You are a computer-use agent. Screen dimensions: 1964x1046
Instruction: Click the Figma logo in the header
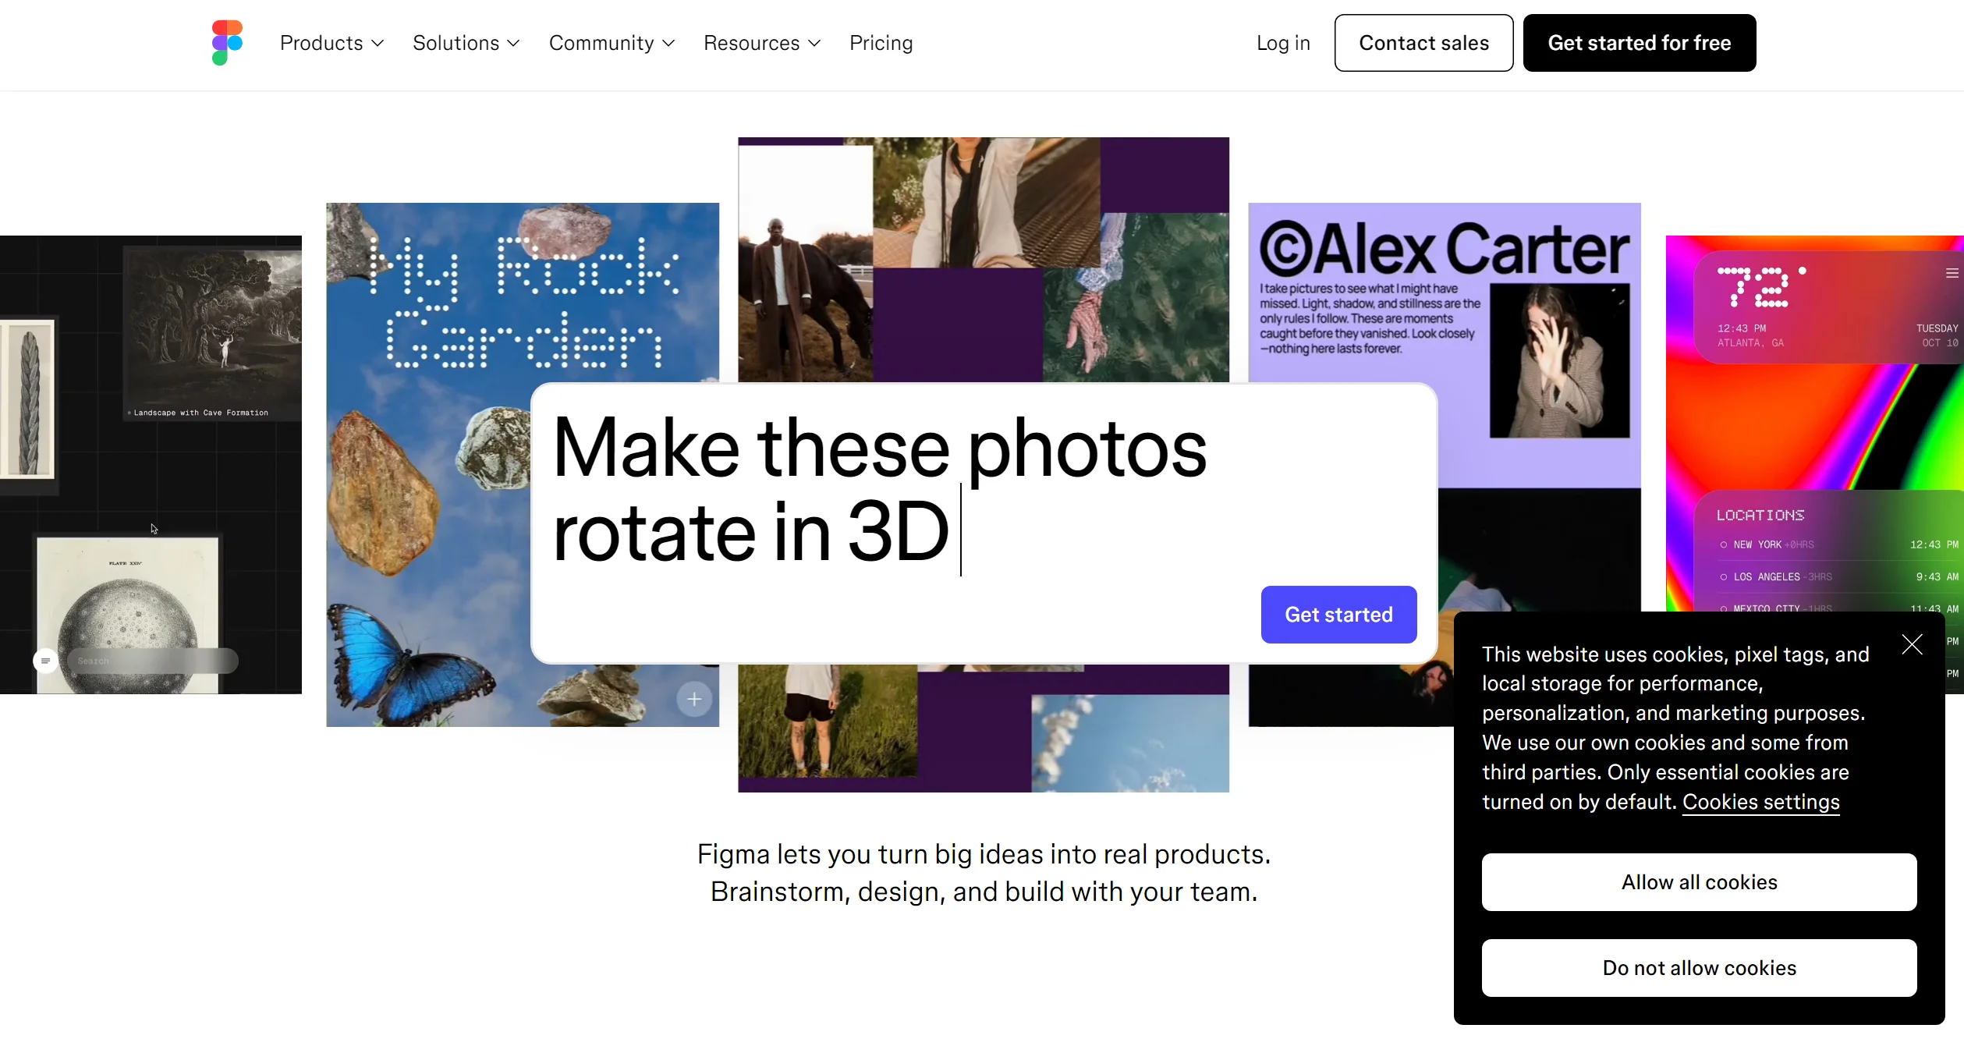pyautogui.click(x=227, y=43)
